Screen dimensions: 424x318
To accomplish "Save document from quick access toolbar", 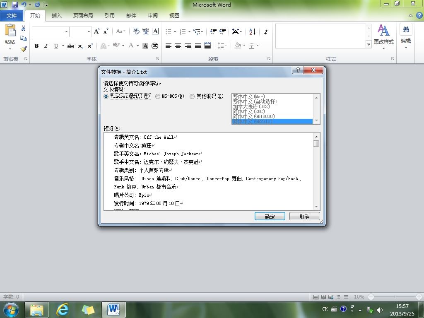I will coord(14,5).
